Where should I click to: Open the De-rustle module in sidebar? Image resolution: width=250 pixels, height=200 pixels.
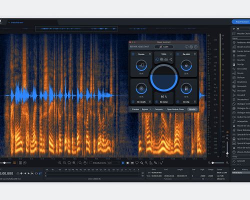[x=241, y=90]
